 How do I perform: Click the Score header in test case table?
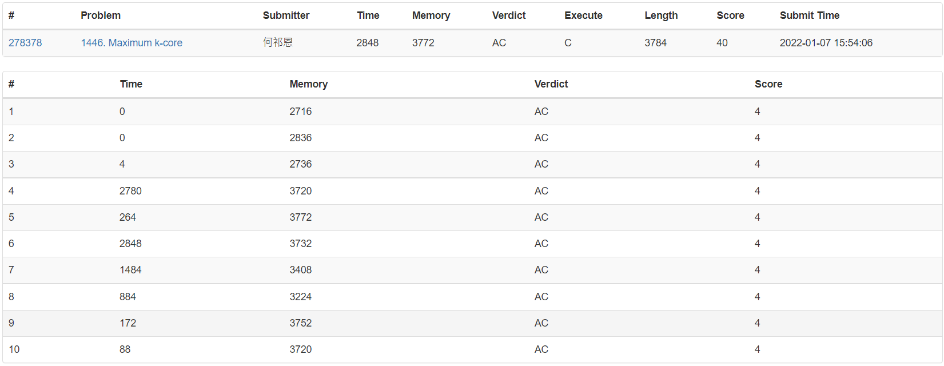[768, 84]
